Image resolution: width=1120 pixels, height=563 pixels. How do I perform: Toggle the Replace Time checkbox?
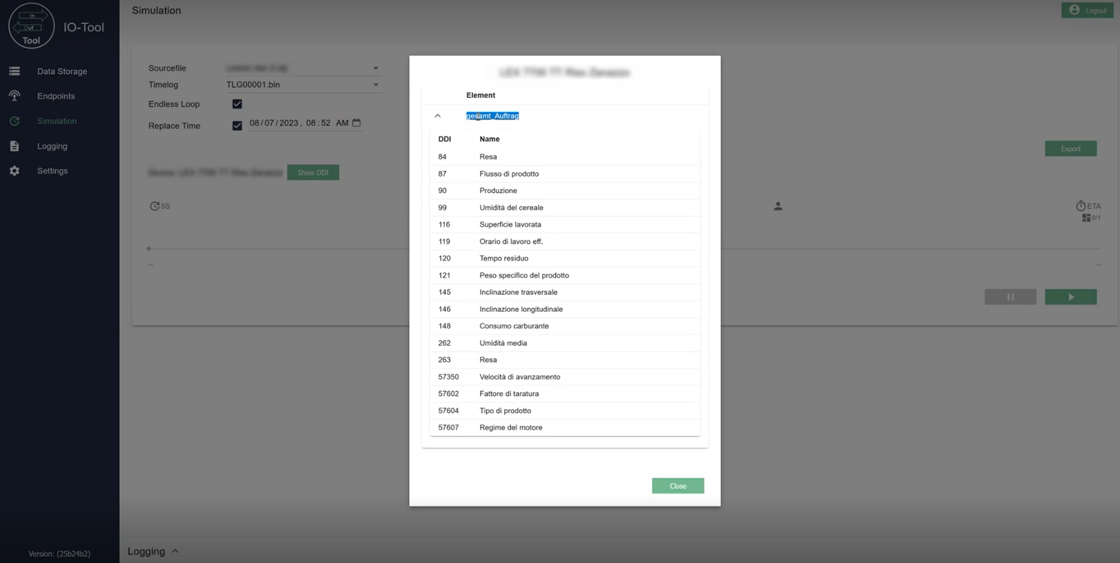(x=237, y=126)
